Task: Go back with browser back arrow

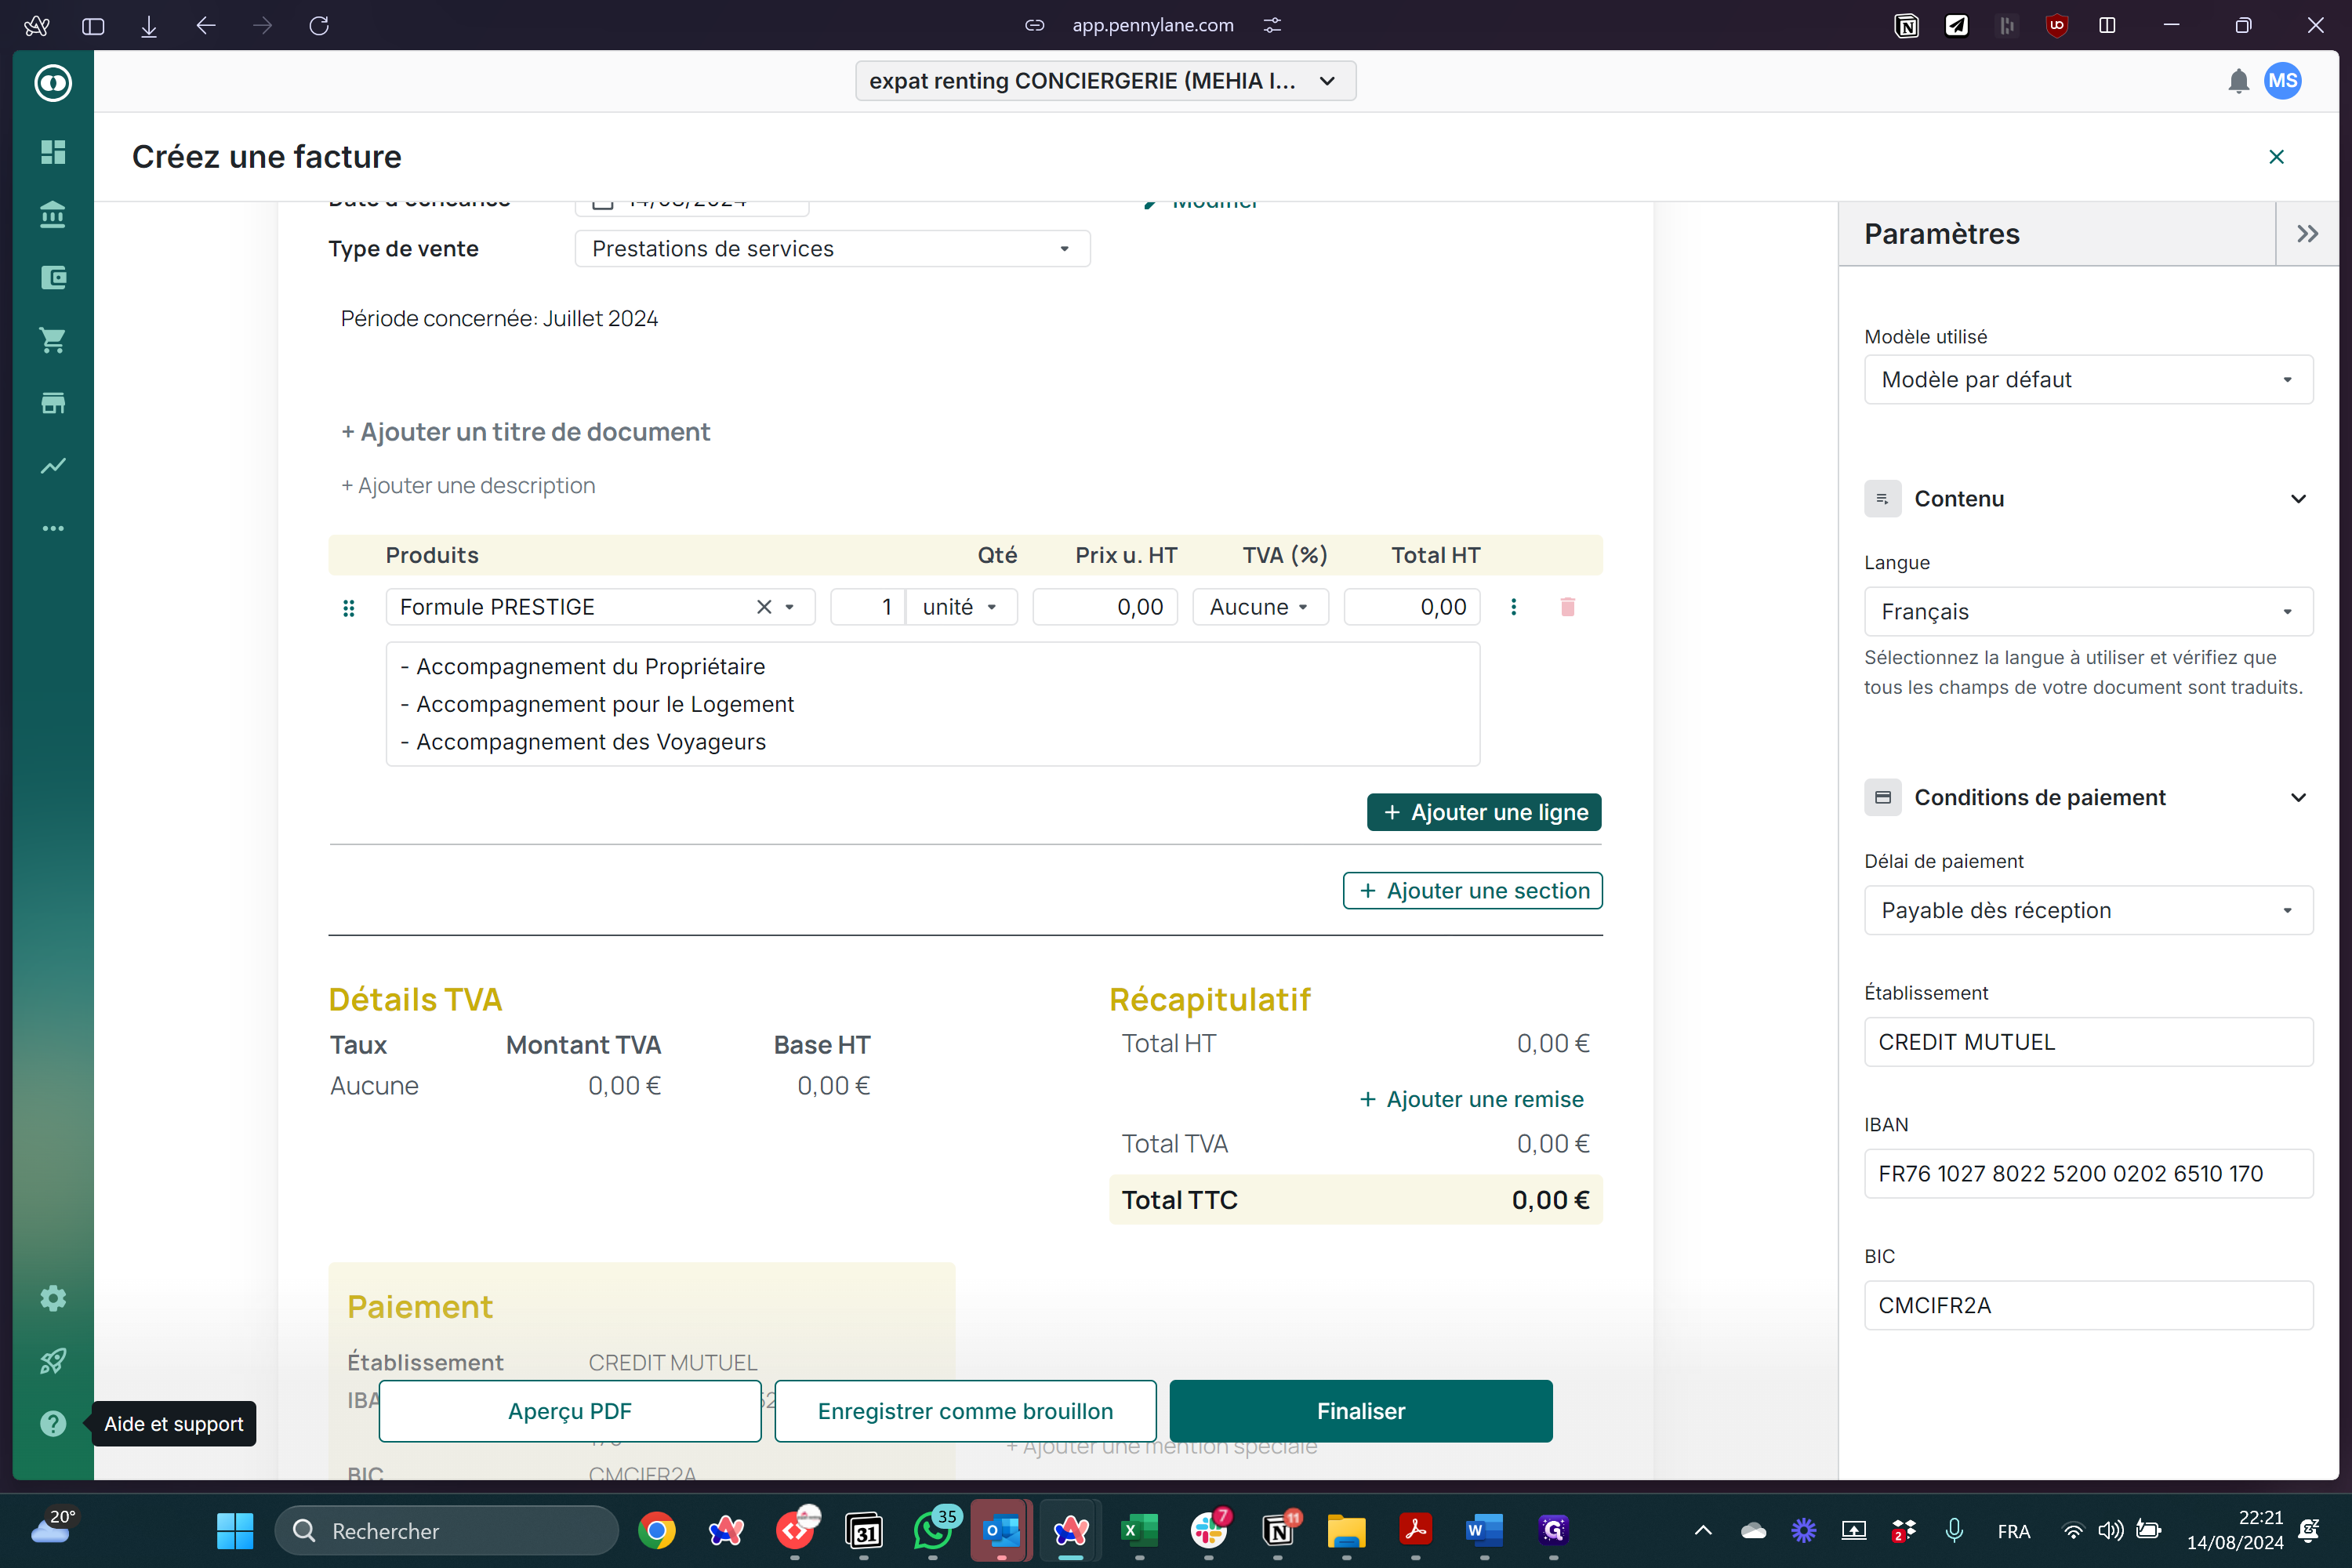Action: tap(206, 25)
